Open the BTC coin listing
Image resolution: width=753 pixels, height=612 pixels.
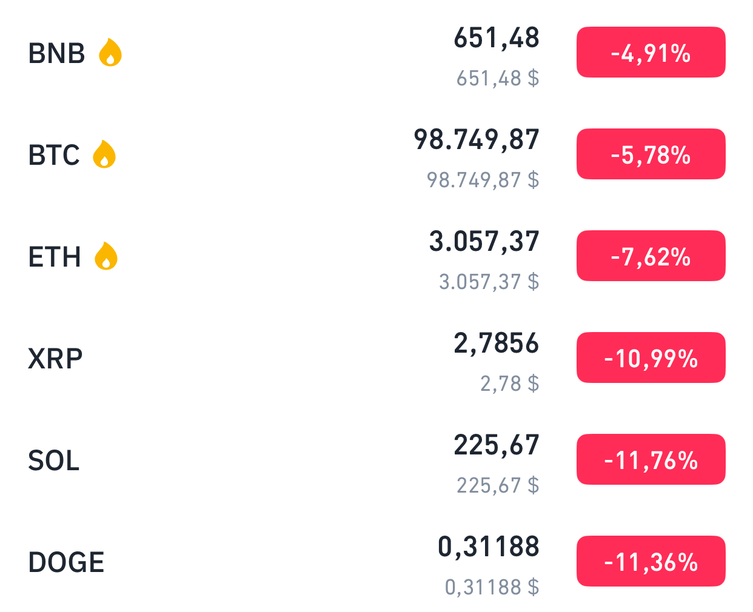(54, 155)
